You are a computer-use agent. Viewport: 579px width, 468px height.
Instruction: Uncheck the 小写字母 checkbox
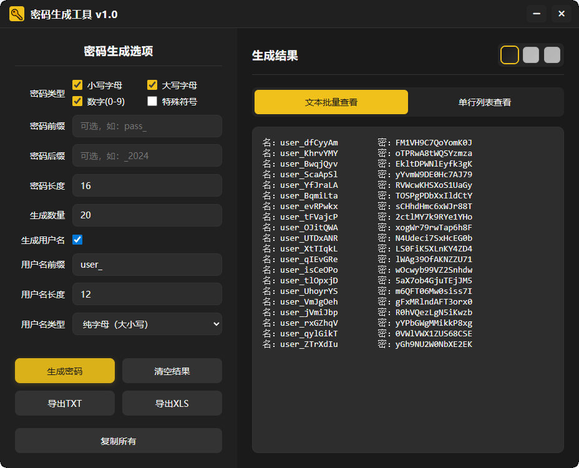tap(77, 85)
